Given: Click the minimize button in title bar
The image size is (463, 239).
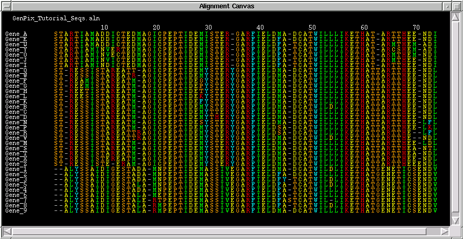Looking at the screenshot, I should (x=446, y=6).
